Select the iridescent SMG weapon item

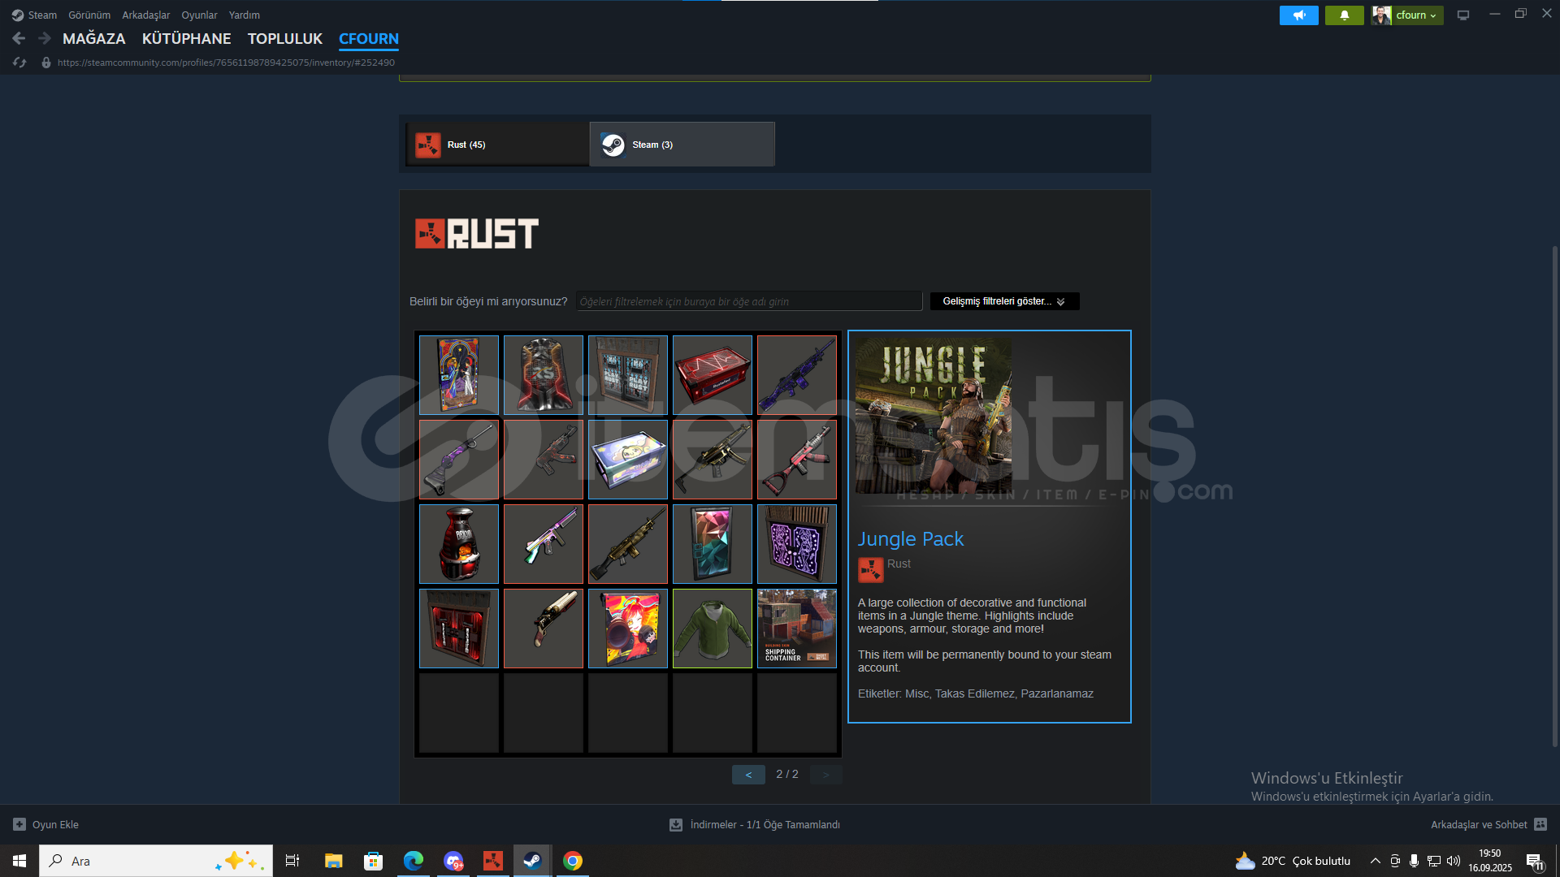(x=544, y=544)
